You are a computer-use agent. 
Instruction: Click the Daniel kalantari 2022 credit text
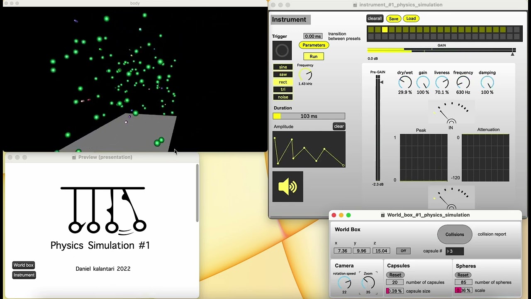(103, 269)
